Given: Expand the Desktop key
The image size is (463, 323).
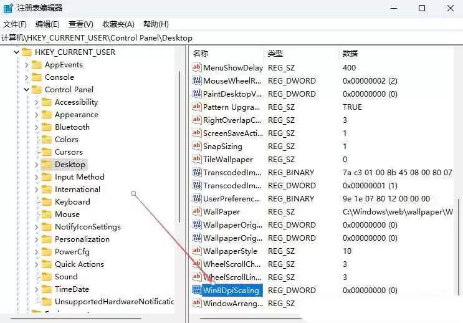Looking at the screenshot, I should (x=36, y=165).
